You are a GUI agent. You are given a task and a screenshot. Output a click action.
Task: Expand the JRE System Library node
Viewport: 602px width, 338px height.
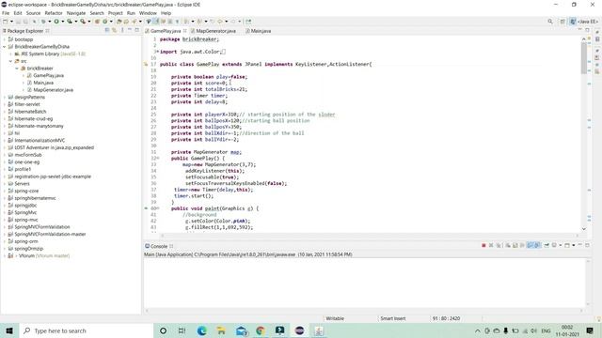tap(10, 54)
